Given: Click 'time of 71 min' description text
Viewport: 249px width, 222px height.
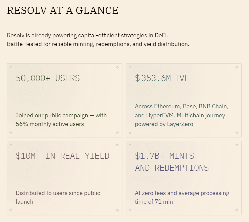Looking at the screenshot, I should pyautogui.click(x=154, y=202).
